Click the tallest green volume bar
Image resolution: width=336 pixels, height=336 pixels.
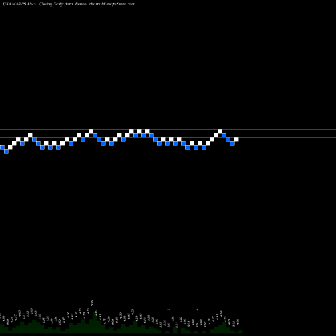click(95, 322)
